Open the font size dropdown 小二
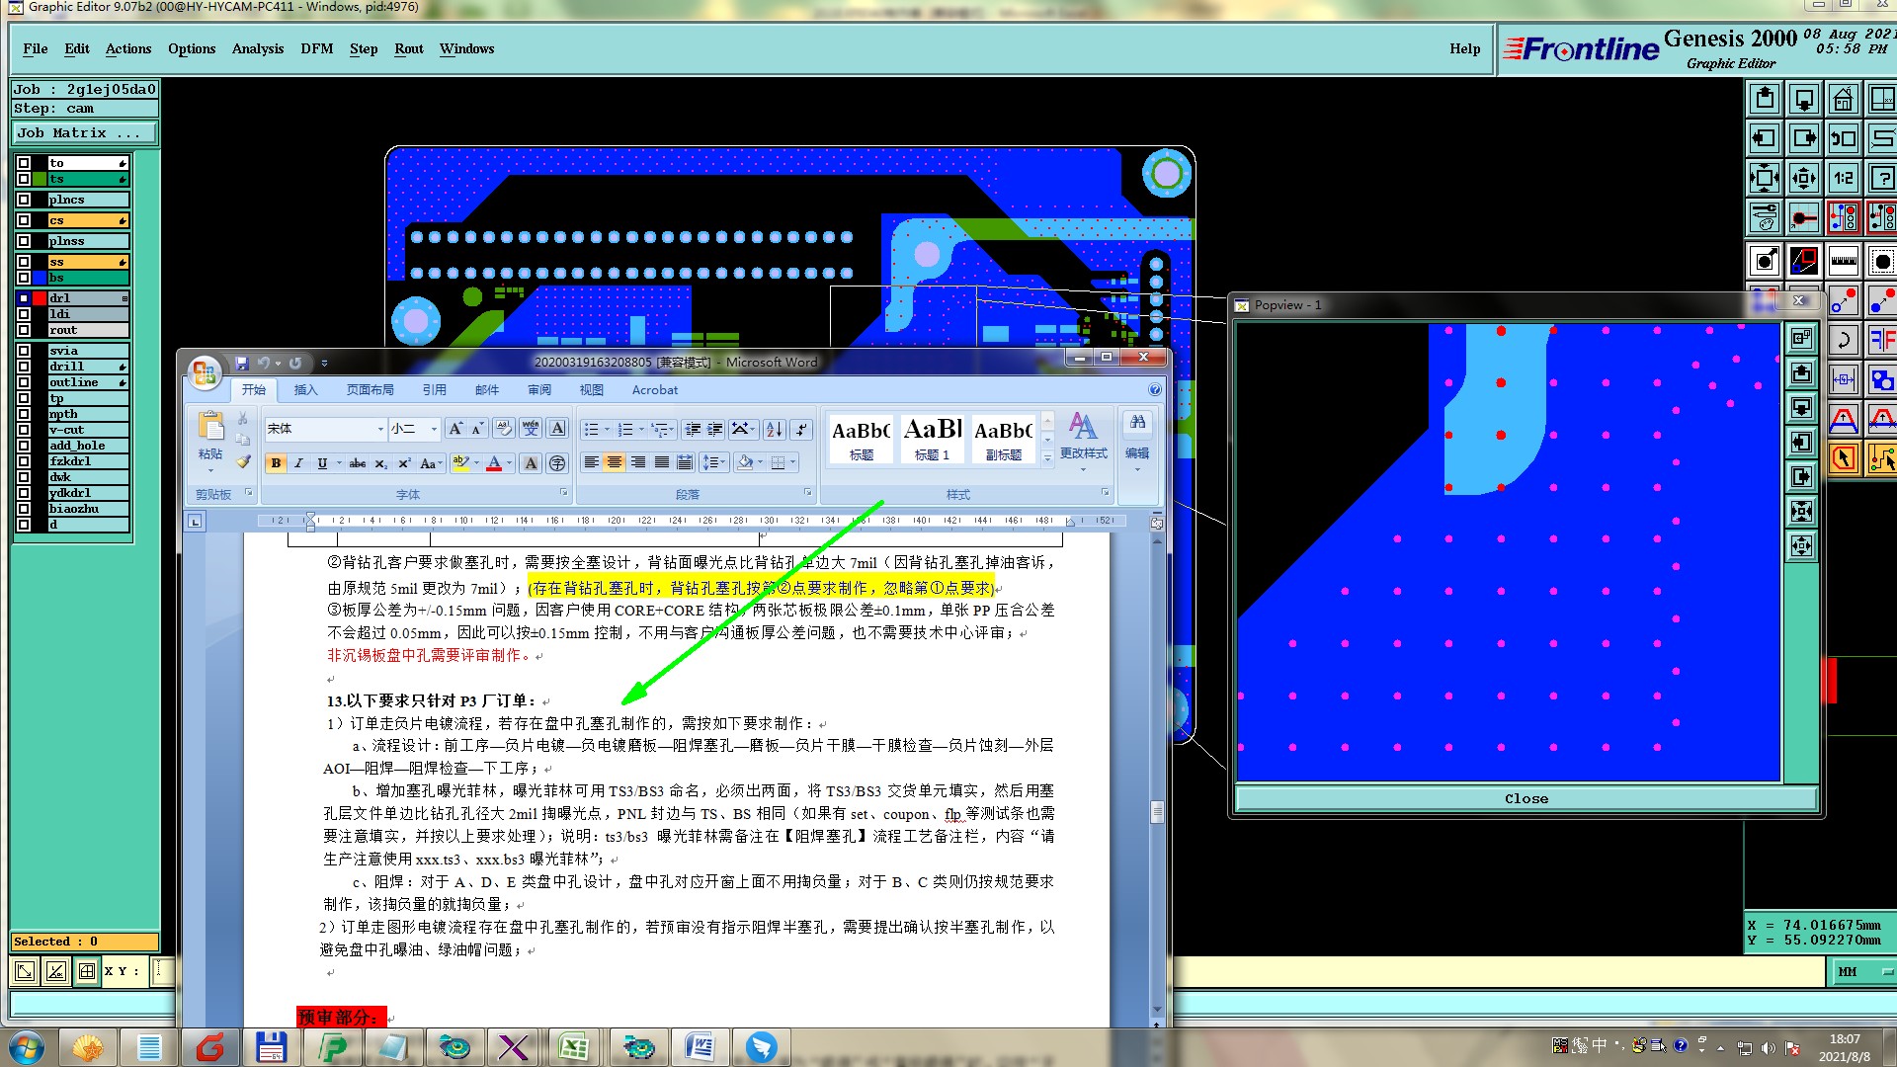This screenshot has width=1897, height=1067. tap(433, 429)
